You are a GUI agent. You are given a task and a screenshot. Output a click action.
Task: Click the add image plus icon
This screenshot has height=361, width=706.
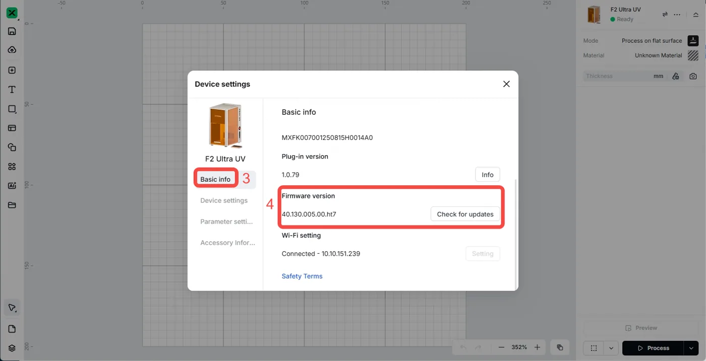[x=12, y=70]
